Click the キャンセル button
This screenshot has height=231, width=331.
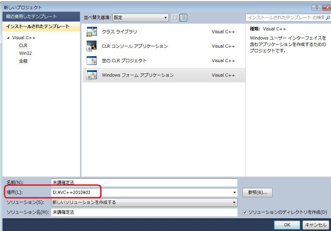pyautogui.click(x=316, y=225)
